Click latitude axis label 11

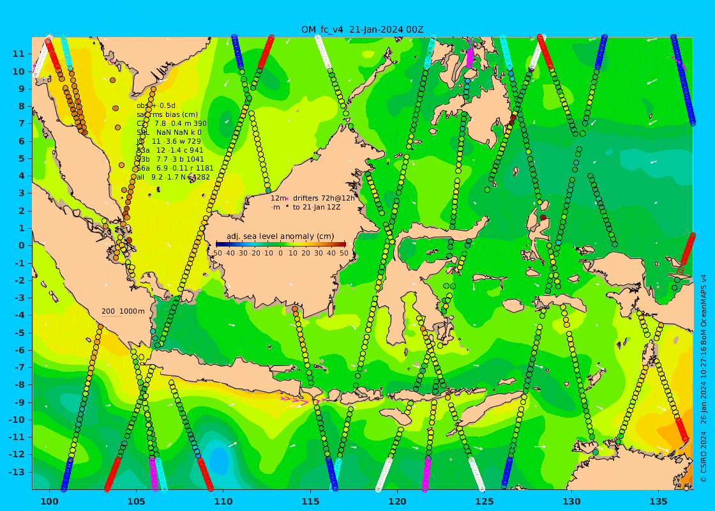(x=19, y=54)
